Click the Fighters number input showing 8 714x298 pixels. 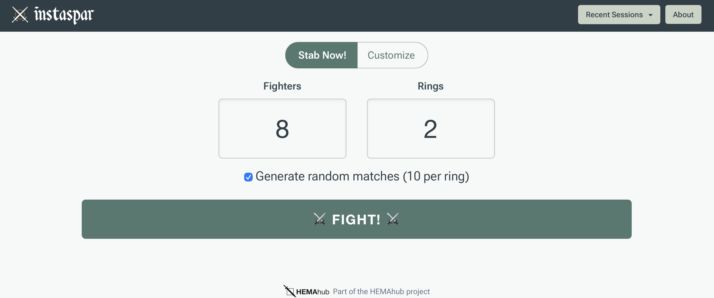pyautogui.click(x=282, y=129)
